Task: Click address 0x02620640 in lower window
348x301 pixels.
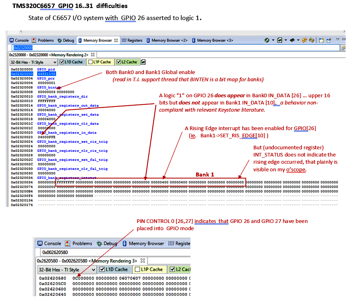Action: [x=53, y=294]
